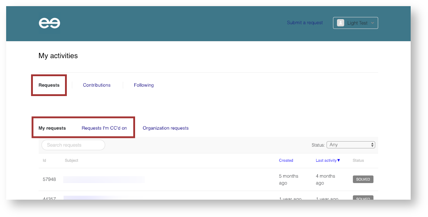Sort by Last activity column
Screen dimensions: 428x217
click(326, 161)
